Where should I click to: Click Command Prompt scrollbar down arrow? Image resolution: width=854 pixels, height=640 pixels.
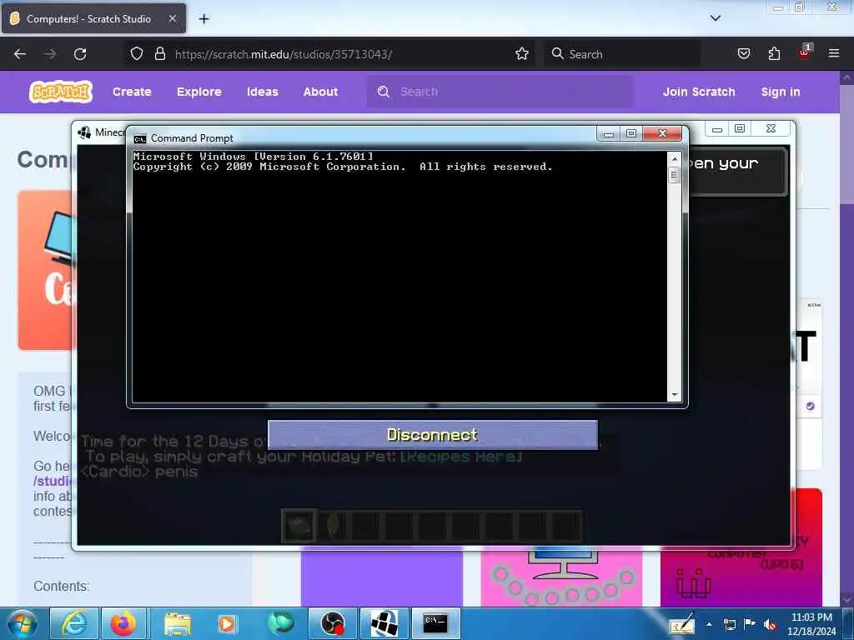[x=674, y=395]
